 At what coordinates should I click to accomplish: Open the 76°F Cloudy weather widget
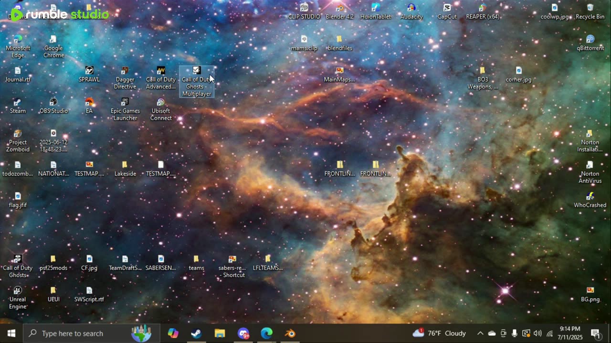click(439, 333)
